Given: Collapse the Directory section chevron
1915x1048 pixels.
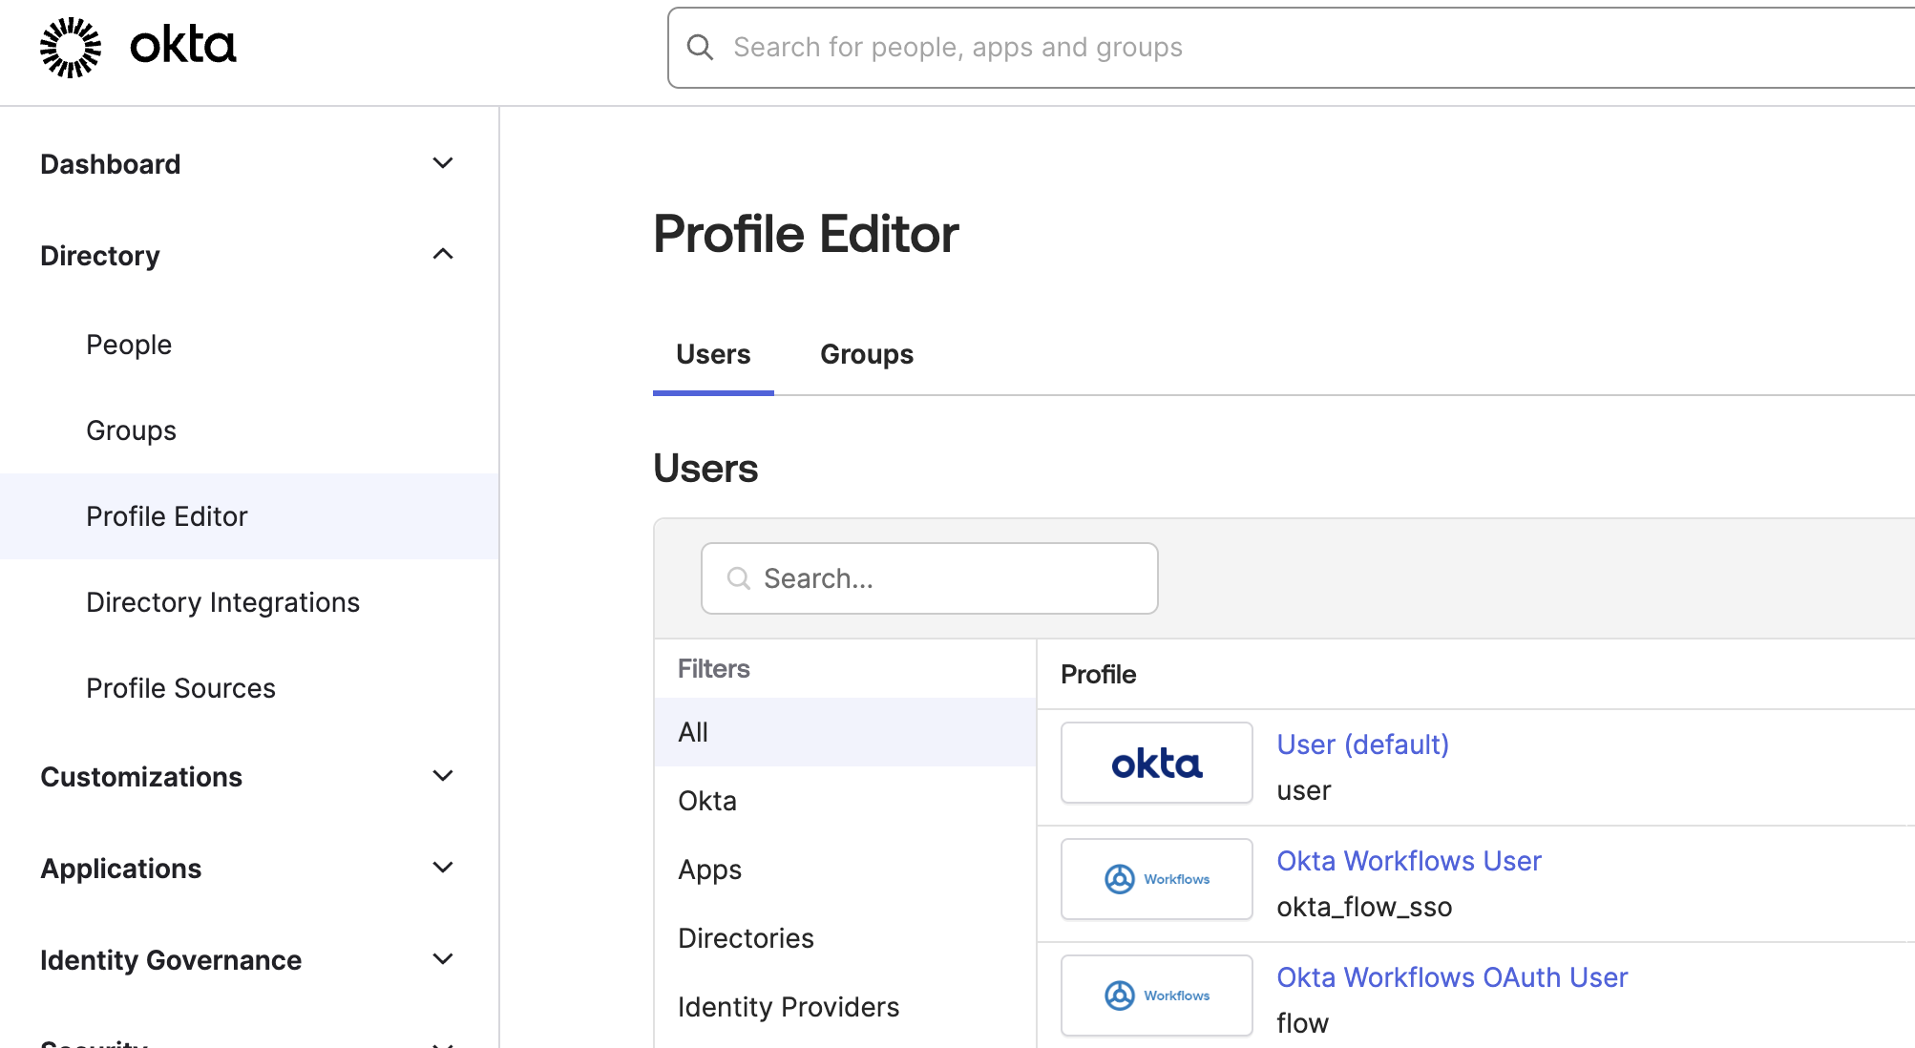Looking at the screenshot, I should pos(443,254).
